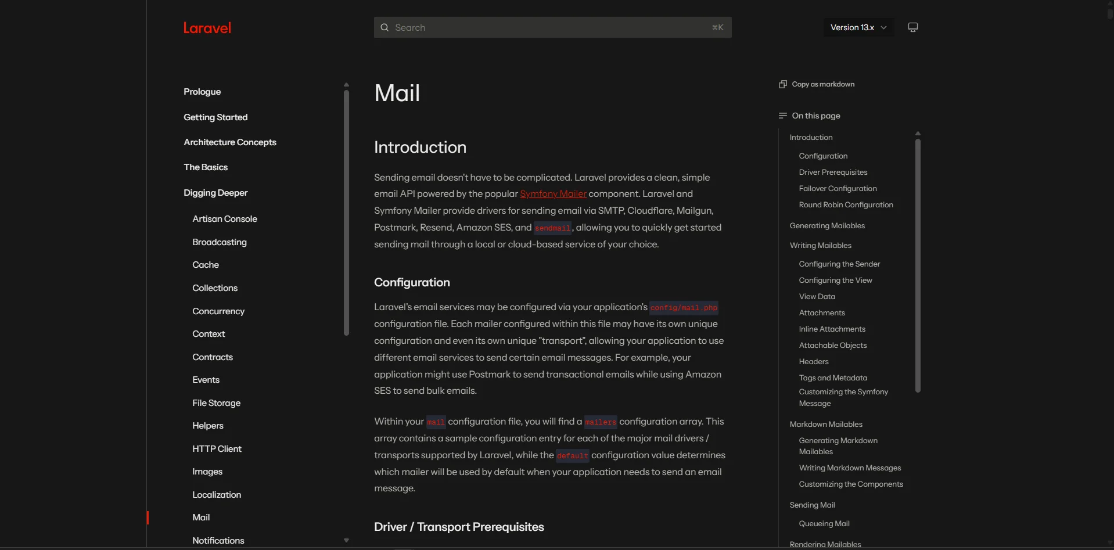Jump to Configuring the Sender

click(839, 264)
